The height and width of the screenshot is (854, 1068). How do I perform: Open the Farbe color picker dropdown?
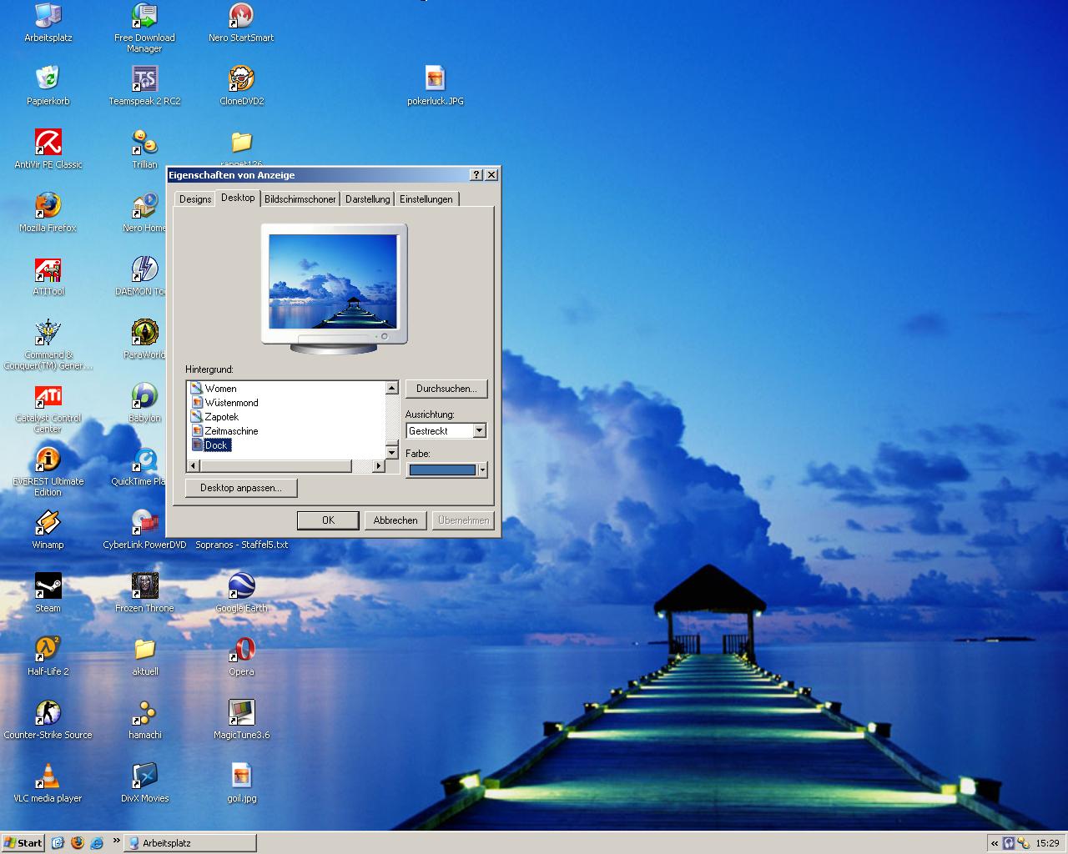(481, 470)
